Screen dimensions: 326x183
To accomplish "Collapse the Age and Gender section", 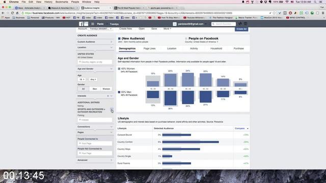I will (x=95, y=69).
